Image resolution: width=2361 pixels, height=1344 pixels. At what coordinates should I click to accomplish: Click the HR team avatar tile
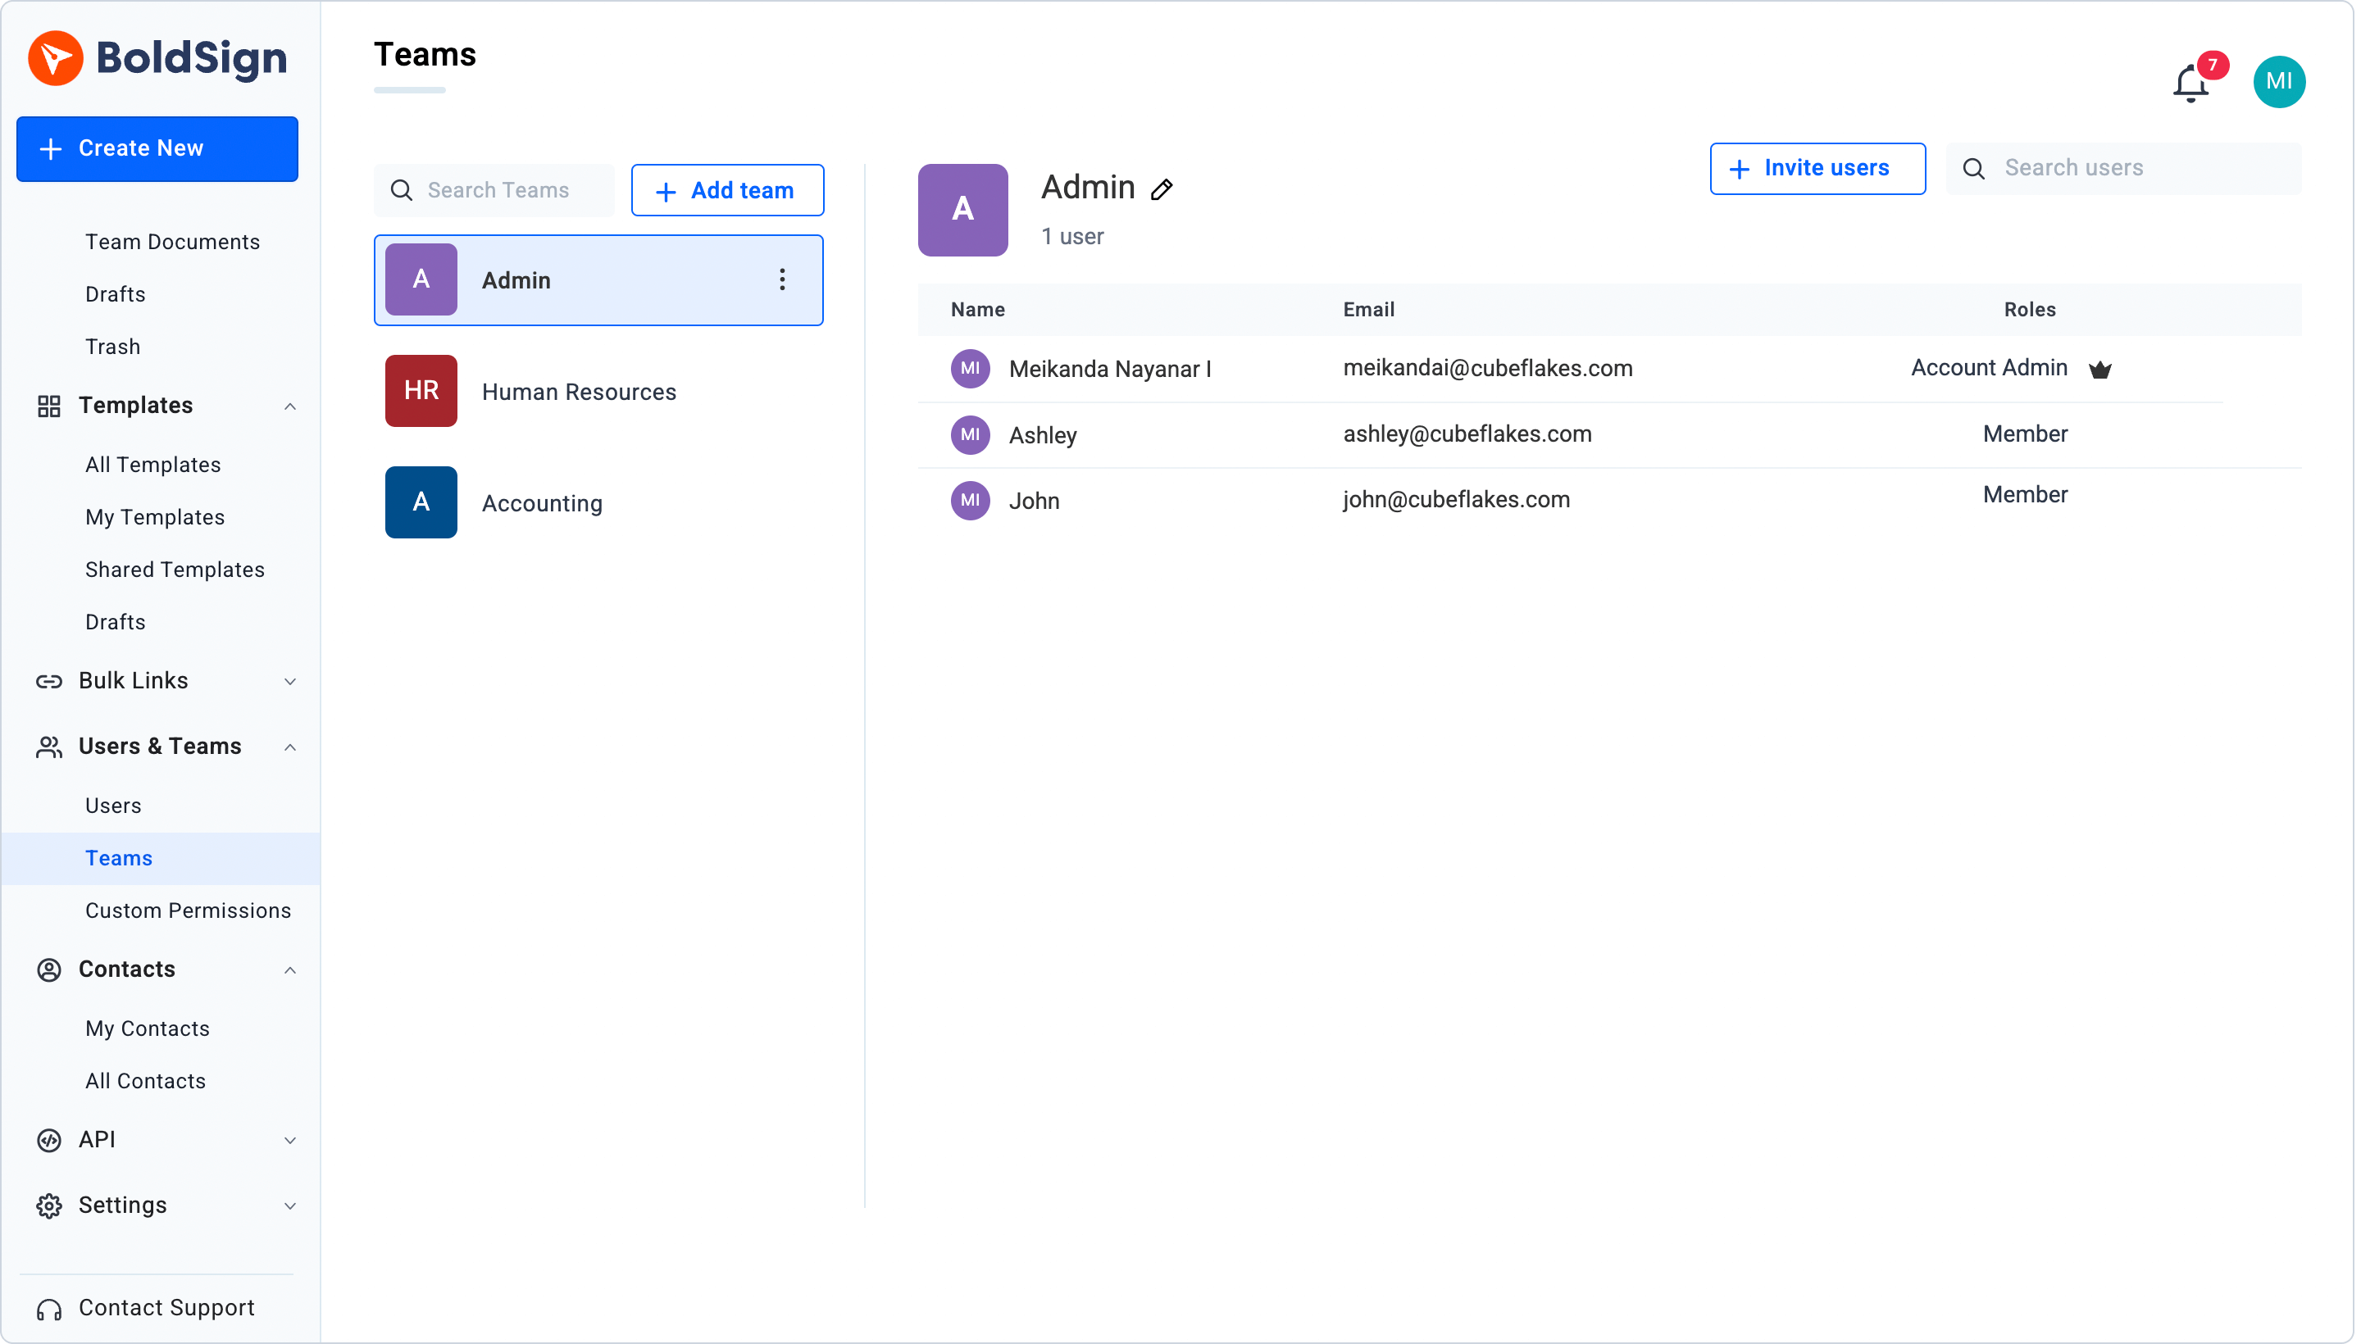pos(422,392)
